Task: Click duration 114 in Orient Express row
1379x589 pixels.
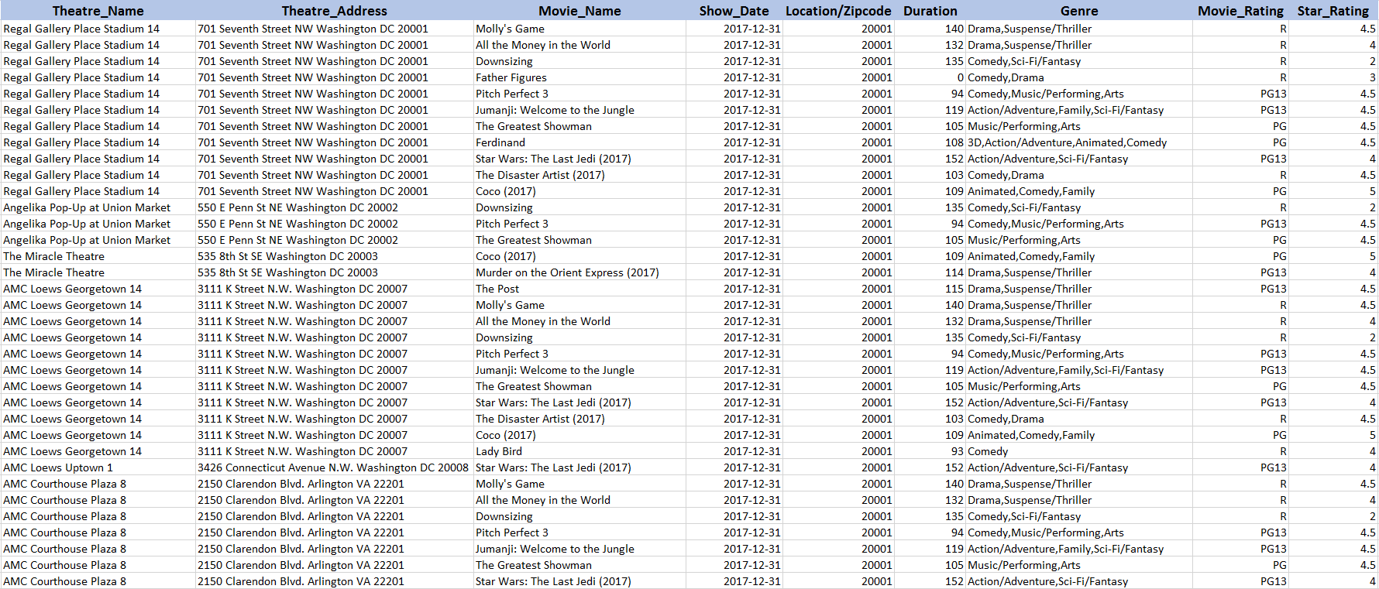Action: click(930, 272)
